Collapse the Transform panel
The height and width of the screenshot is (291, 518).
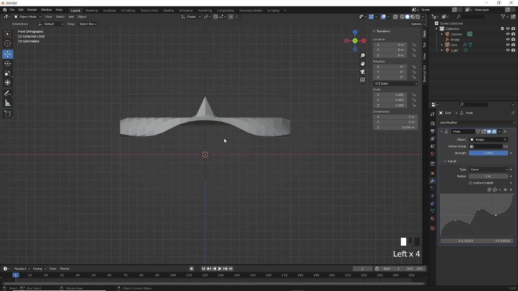(374, 31)
